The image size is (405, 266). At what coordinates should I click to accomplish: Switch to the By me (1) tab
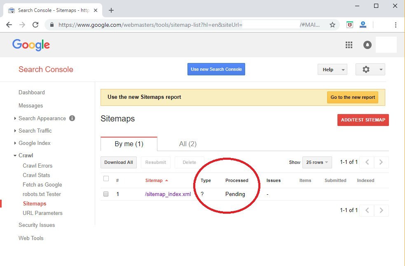(129, 144)
